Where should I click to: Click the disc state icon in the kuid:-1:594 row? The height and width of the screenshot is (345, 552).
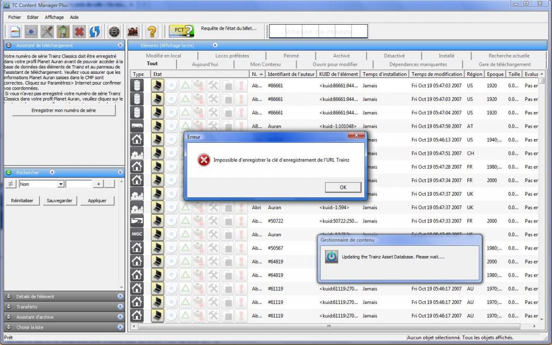[x=171, y=208]
